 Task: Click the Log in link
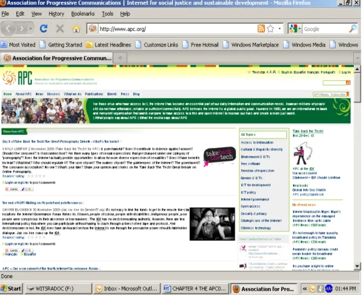point(346,72)
